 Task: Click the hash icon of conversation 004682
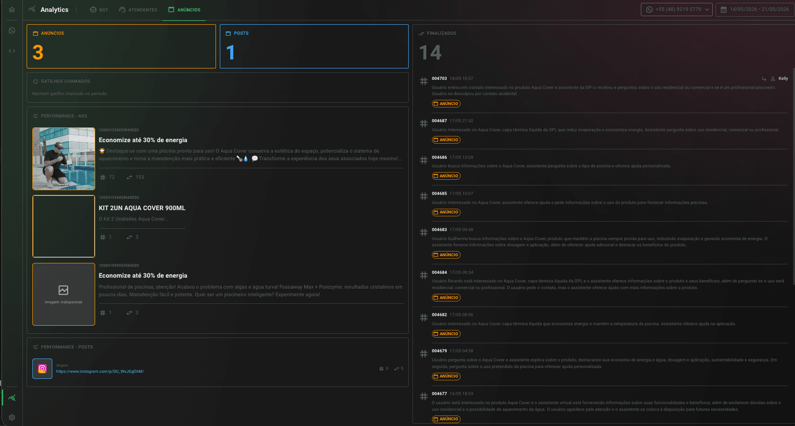pyautogui.click(x=423, y=318)
